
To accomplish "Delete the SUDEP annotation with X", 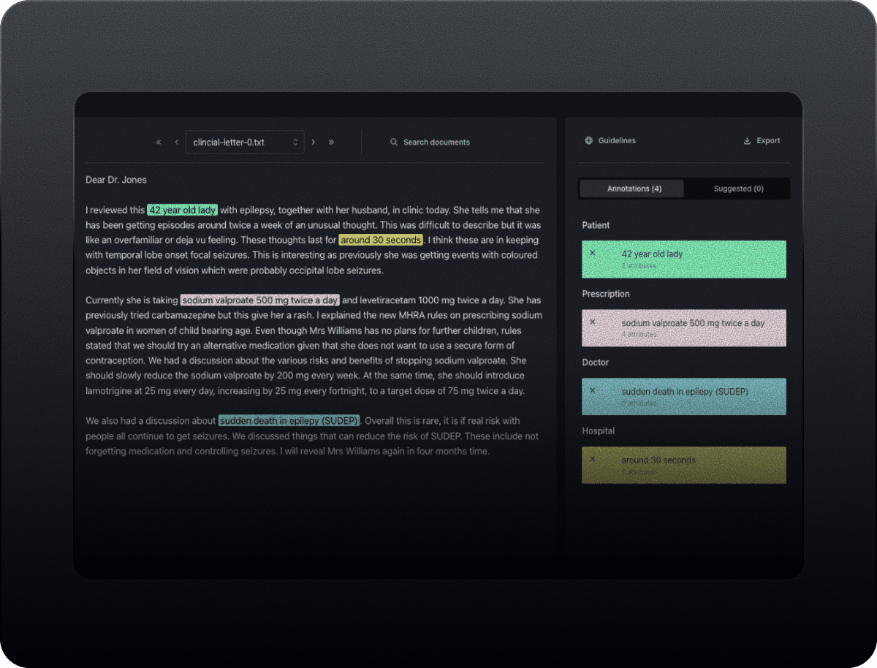I will pos(592,390).
